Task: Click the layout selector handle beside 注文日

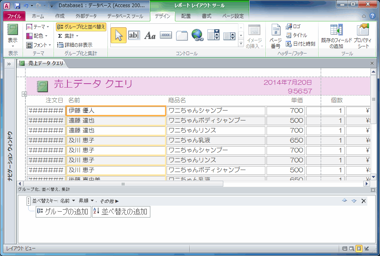Action: pos(24,94)
